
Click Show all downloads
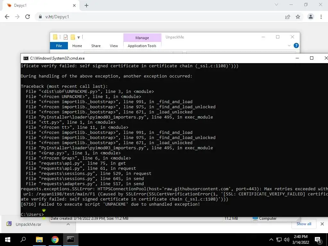[304, 224]
